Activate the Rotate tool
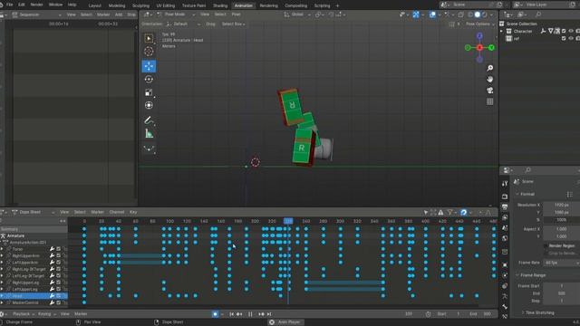This screenshot has width=580, height=326. [x=149, y=80]
